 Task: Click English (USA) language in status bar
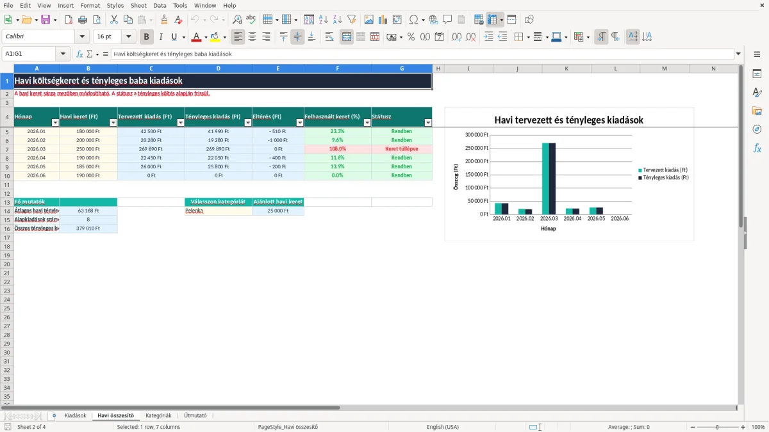click(x=443, y=427)
